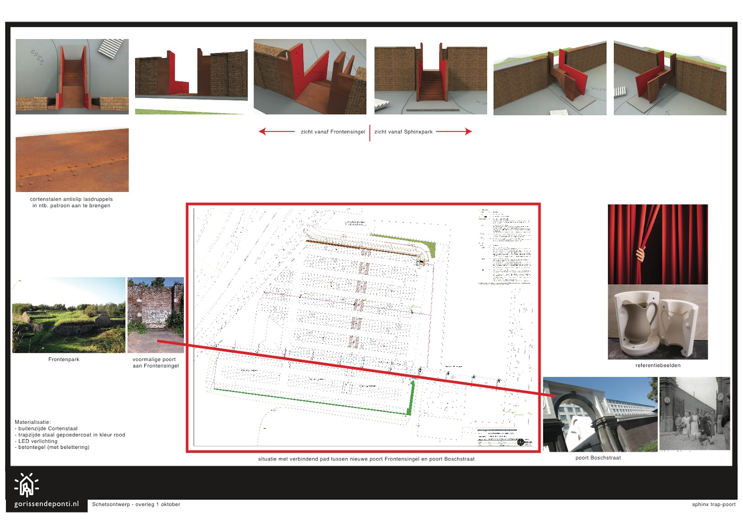The image size is (743, 526).
Task: Click 'voormalige poort aan Frontensingel' caption
Action: click(156, 363)
